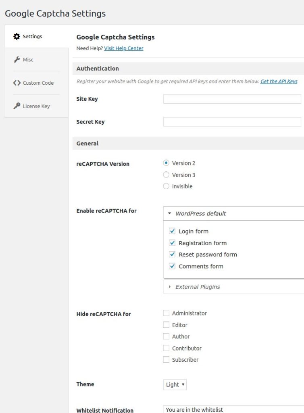Follow the Get the API Keys link
This screenshot has width=304, height=413.
point(279,81)
